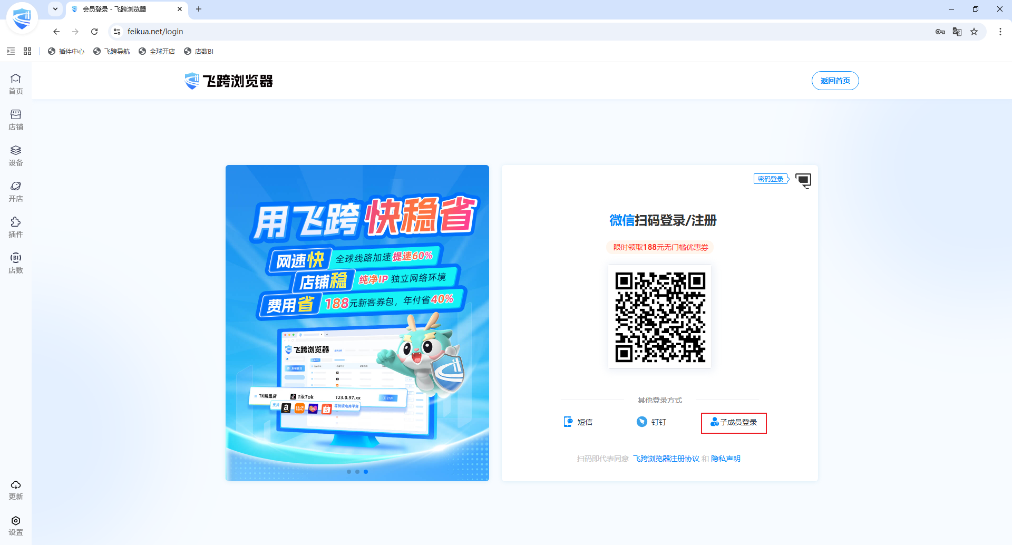This screenshot has height=545, width=1012.
Task: Restore down the browser window
Action: point(976,9)
